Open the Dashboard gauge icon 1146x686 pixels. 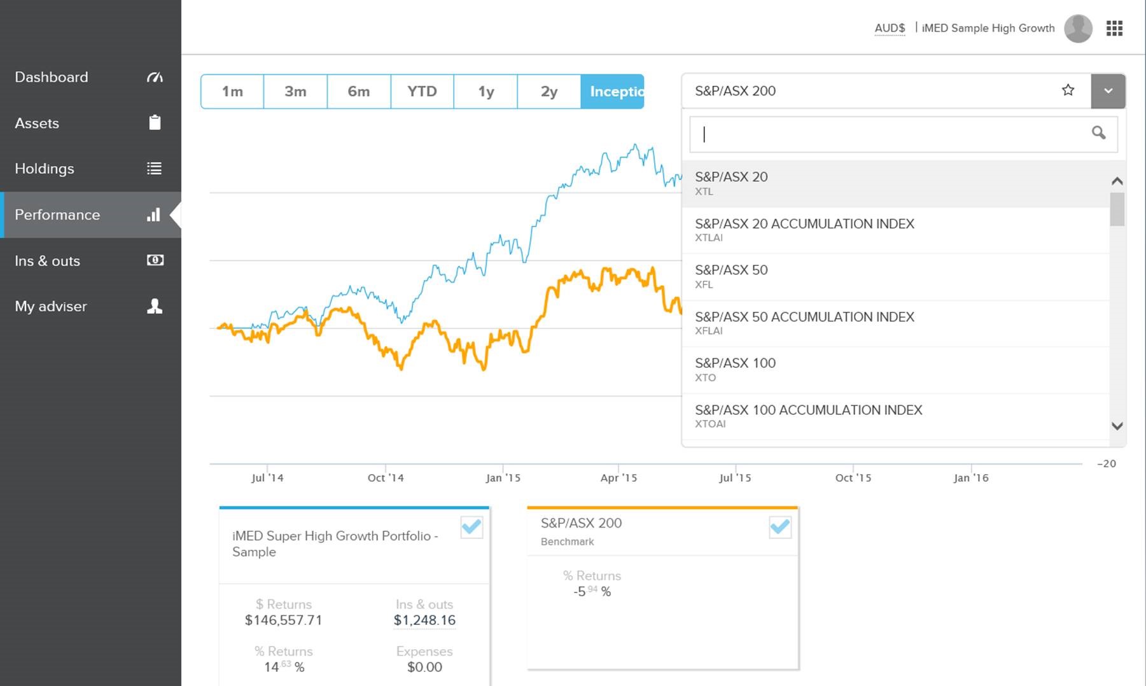[x=155, y=77]
